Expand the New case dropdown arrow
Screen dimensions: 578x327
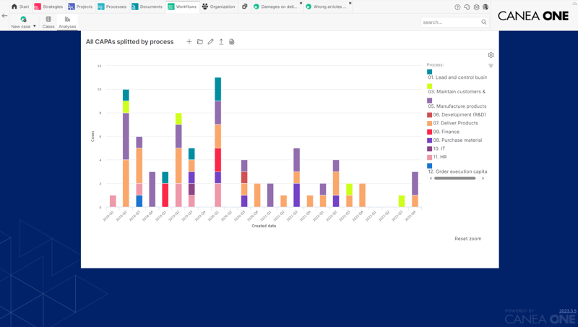(x=35, y=26)
